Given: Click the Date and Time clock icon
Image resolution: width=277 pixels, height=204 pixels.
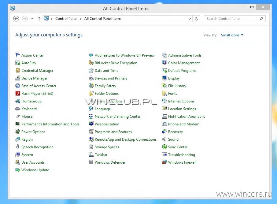Looking at the screenshot, I should point(91,70).
